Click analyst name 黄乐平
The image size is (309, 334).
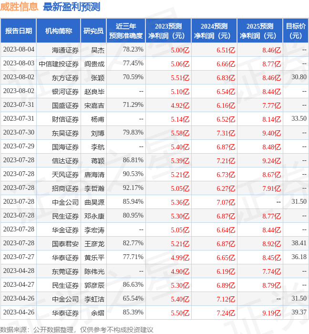[94, 258]
